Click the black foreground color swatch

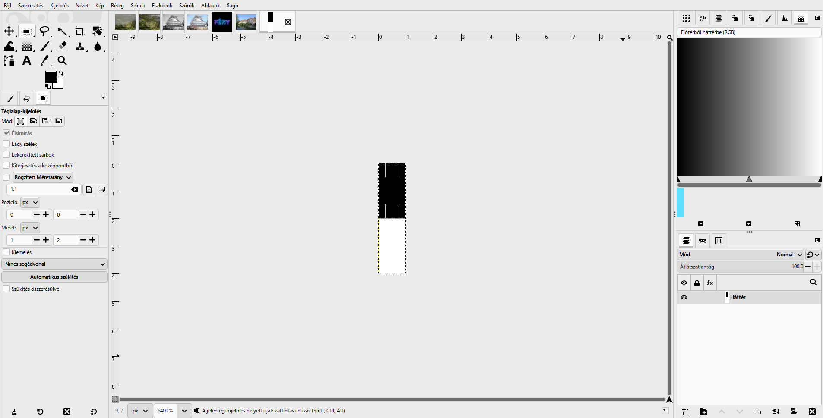[x=51, y=76]
